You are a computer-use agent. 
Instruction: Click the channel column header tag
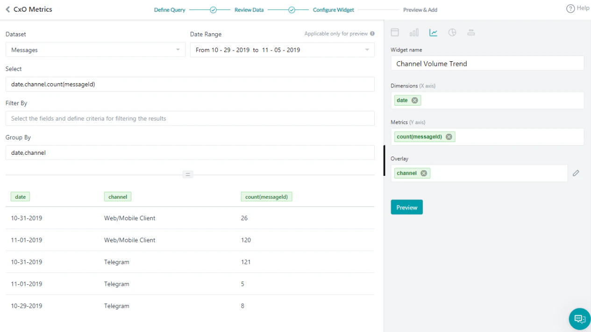[118, 197]
